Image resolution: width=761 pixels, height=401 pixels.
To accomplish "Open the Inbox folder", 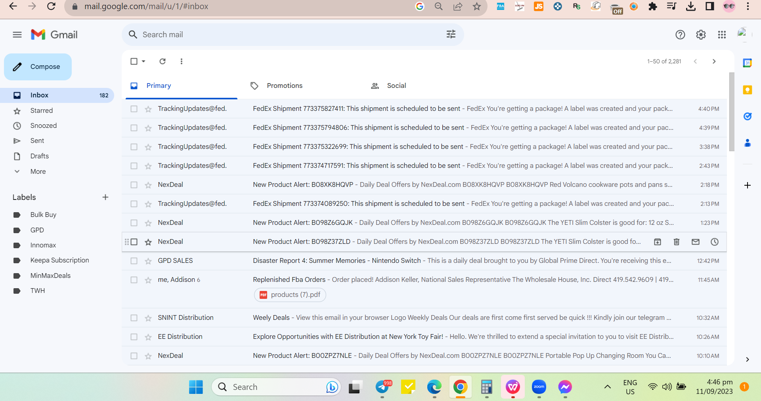I will coord(57,95).
